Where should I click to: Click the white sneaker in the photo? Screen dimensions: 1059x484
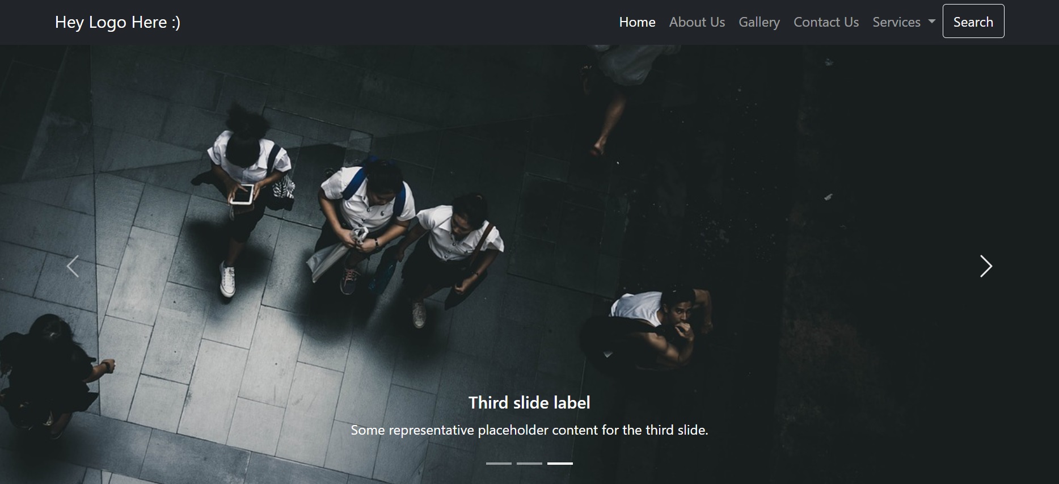click(227, 279)
